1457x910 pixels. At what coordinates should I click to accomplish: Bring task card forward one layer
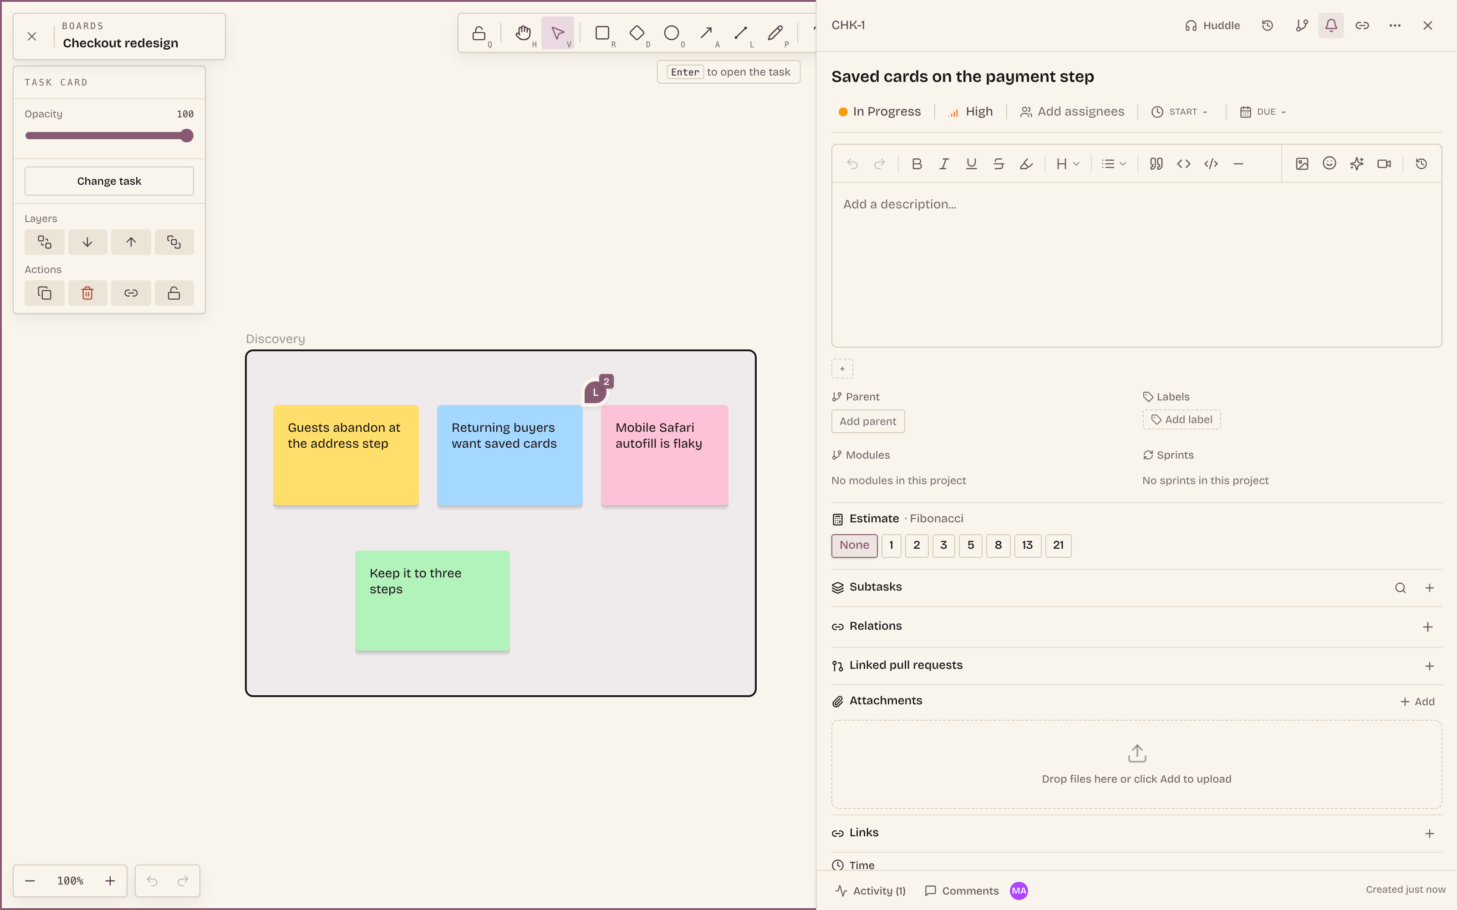pos(131,242)
